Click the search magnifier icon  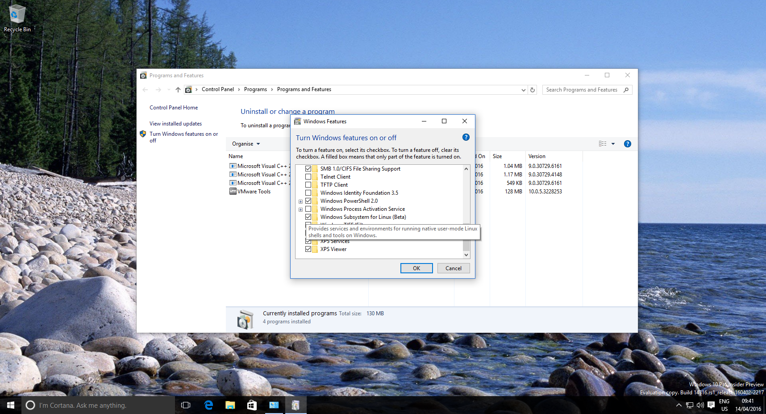coord(626,90)
